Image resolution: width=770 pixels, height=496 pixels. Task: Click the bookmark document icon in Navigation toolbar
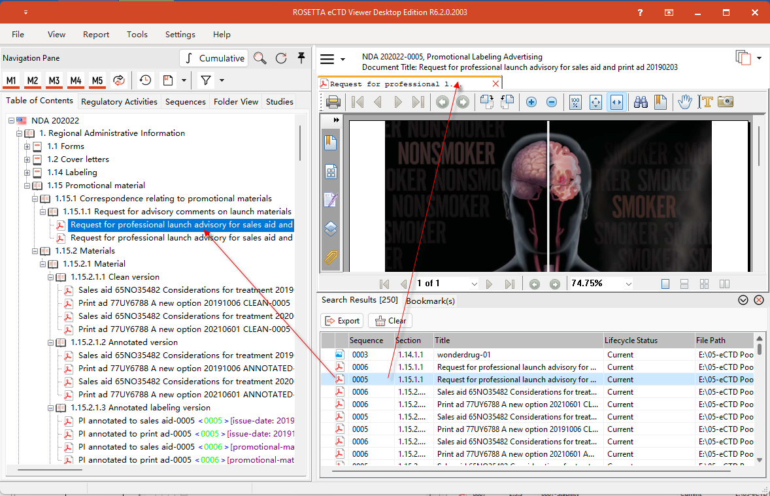pos(168,80)
